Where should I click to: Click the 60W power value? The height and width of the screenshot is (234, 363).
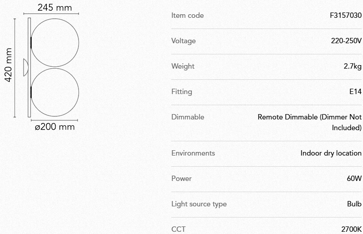354,179
